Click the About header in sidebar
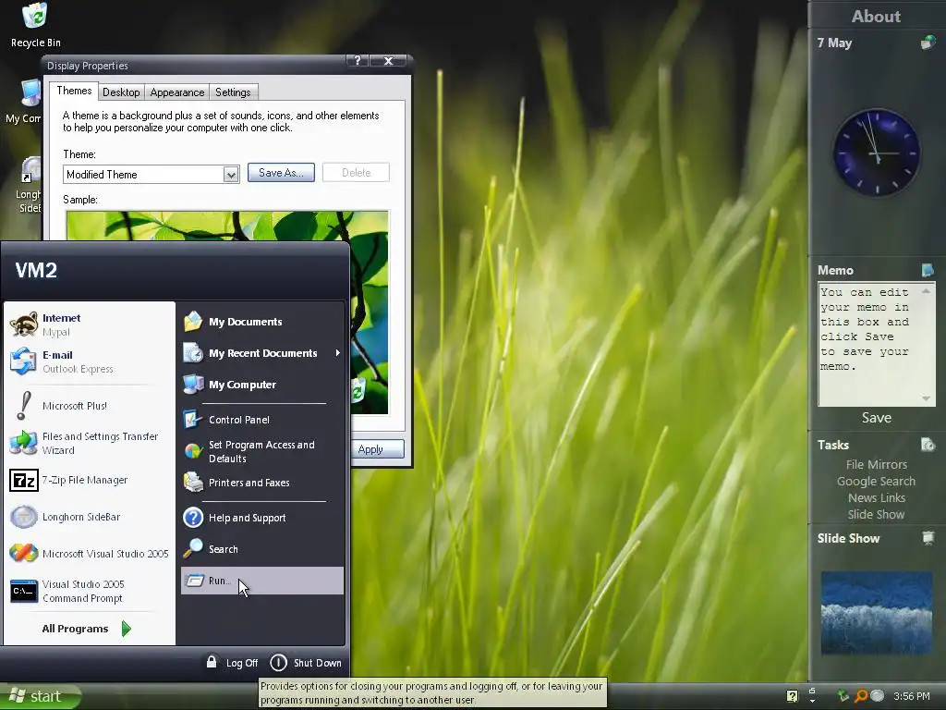 coord(876,17)
